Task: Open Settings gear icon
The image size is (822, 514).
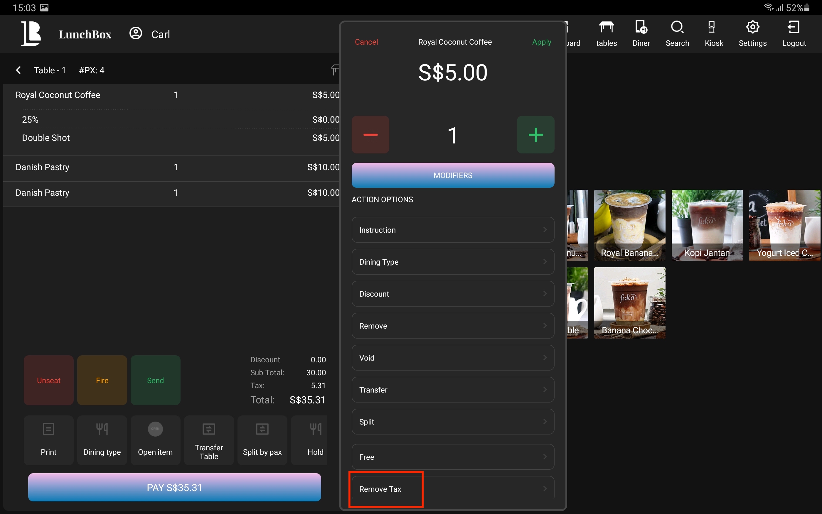Action: click(x=752, y=28)
